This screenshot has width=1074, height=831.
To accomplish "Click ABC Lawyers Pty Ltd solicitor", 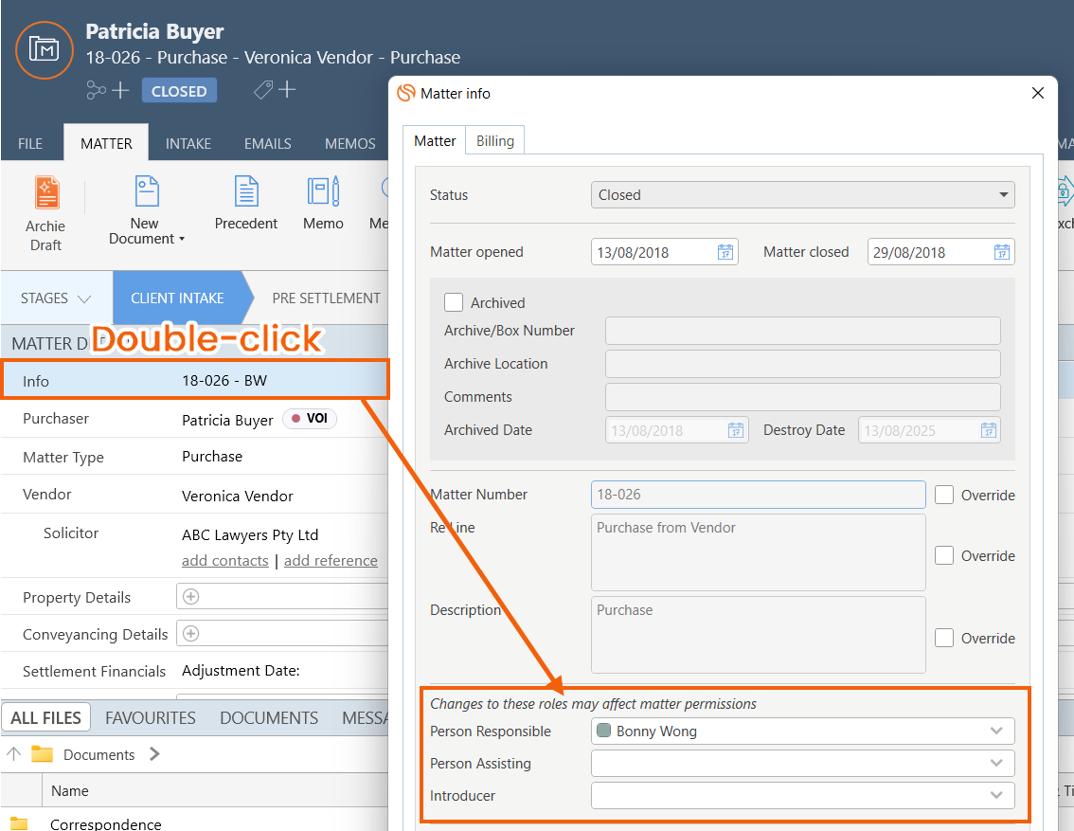I will [250, 535].
